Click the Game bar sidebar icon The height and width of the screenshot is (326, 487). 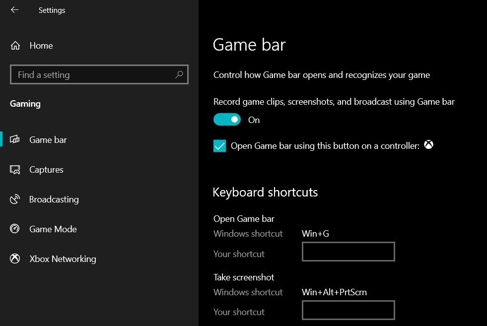click(14, 139)
